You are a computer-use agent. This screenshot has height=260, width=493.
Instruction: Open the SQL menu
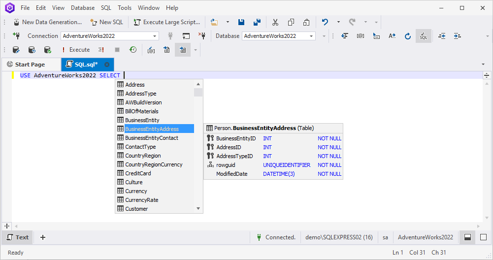click(106, 8)
